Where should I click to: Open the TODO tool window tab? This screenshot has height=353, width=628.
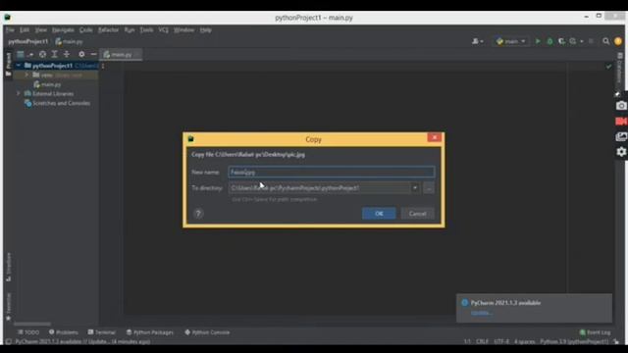(28, 332)
